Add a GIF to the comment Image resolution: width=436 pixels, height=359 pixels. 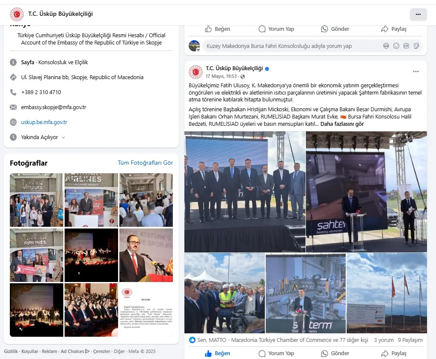[x=406, y=46]
